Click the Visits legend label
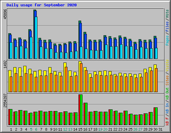 click(x=167, y=66)
